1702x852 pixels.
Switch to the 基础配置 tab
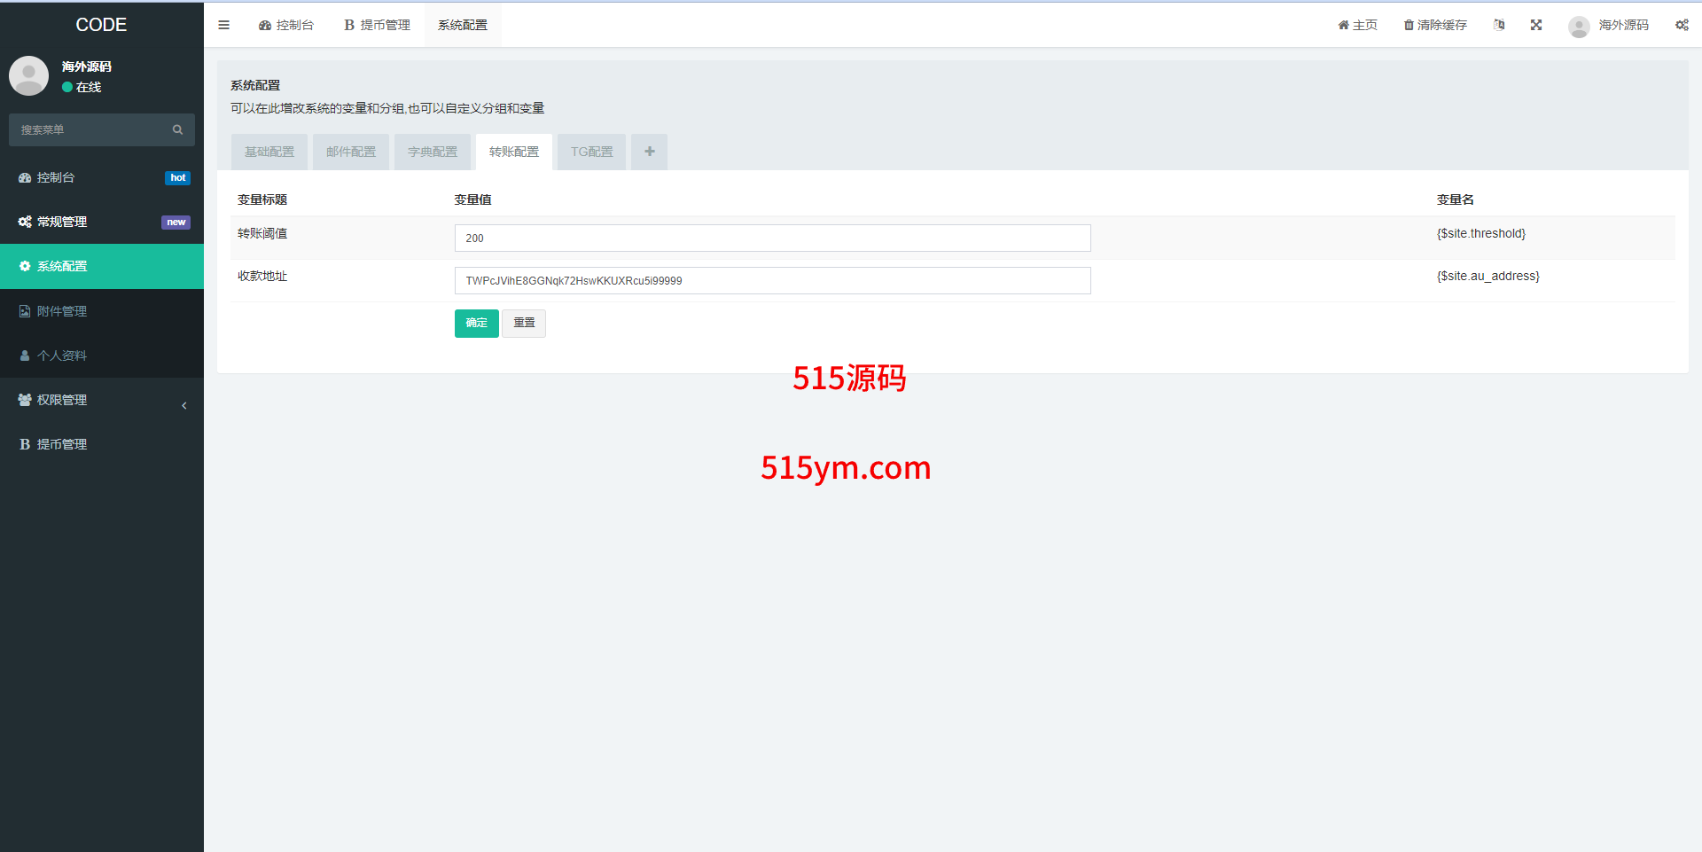click(x=269, y=152)
